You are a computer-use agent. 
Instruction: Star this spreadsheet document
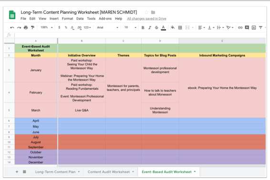click(x=146, y=12)
